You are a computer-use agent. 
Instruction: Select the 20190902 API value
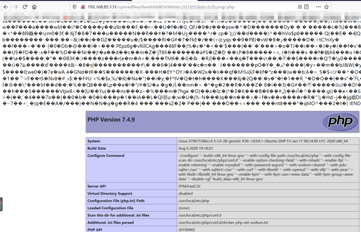click(186, 230)
